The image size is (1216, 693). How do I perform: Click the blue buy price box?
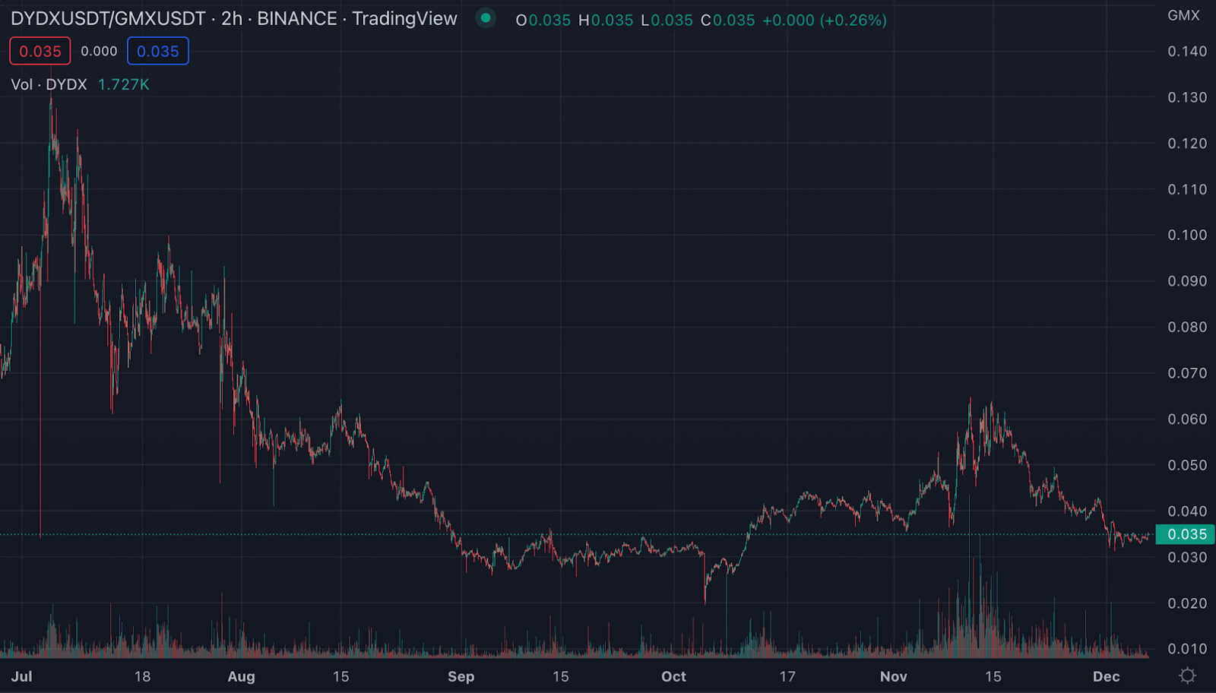tap(158, 51)
